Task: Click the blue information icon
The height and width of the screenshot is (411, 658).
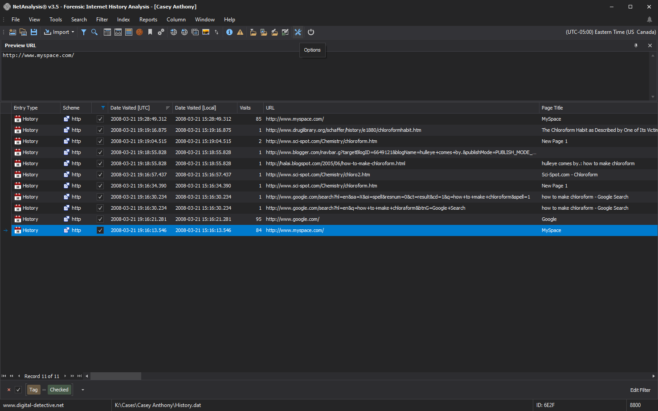Action: click(x=229, y=32)
